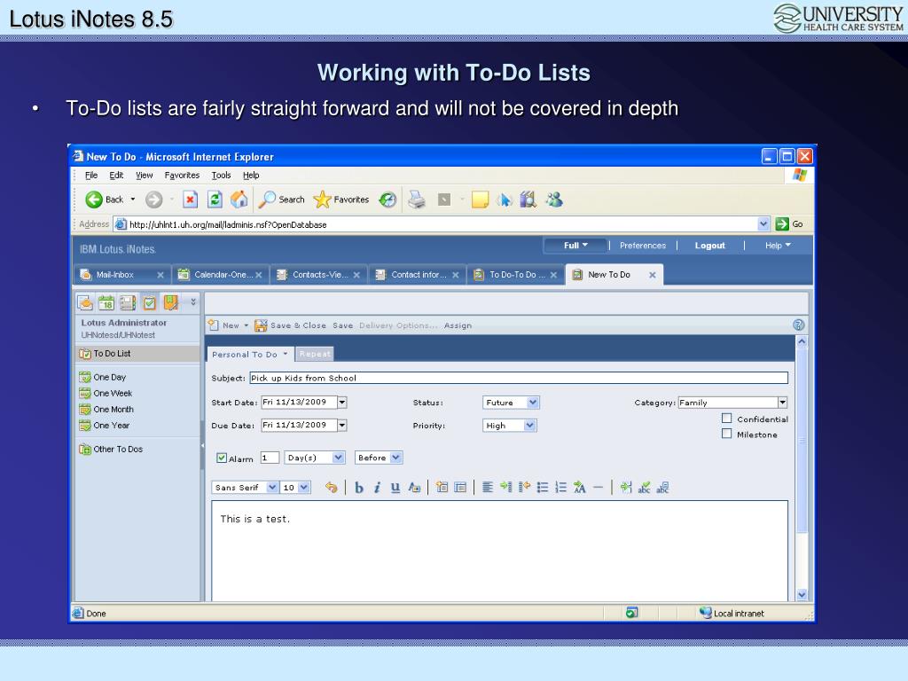Screen dimensions: 908x681
Task: Toggle the Alarm checkbox
Action: coord(222,458)
